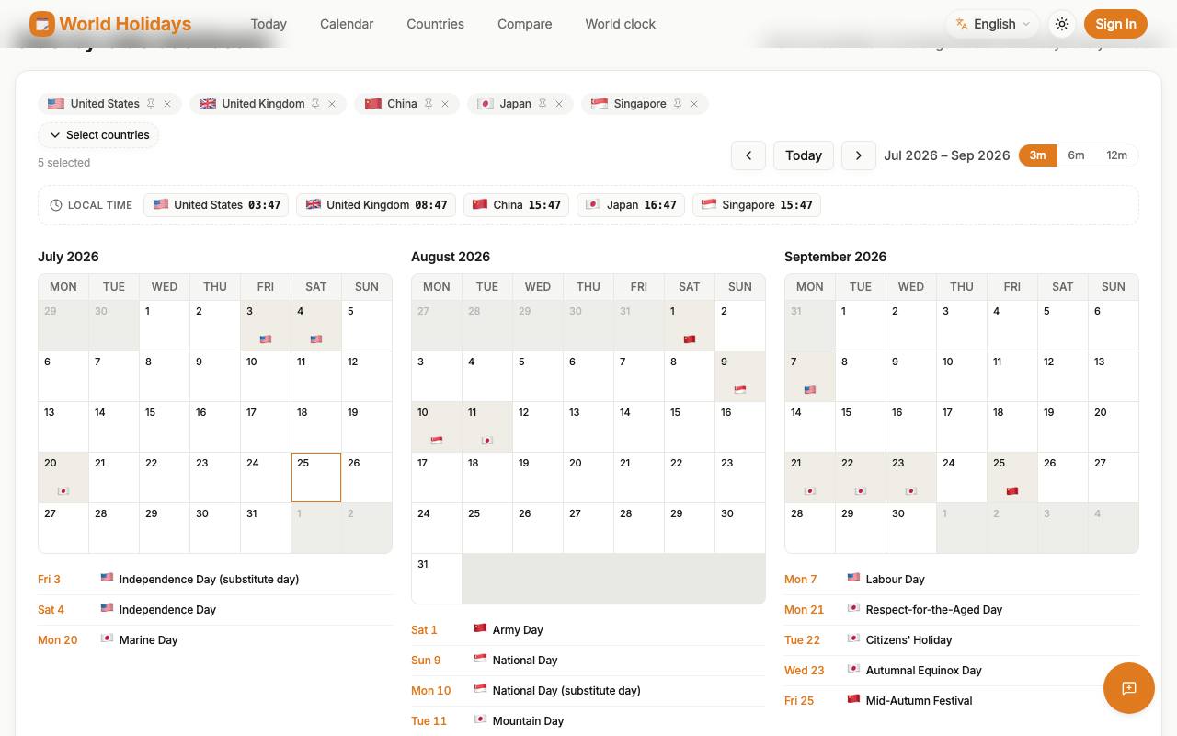This screenshot has width=1177, height=736.
Task: Click Japan flag on September 21 cell
Action: point(810,491)
